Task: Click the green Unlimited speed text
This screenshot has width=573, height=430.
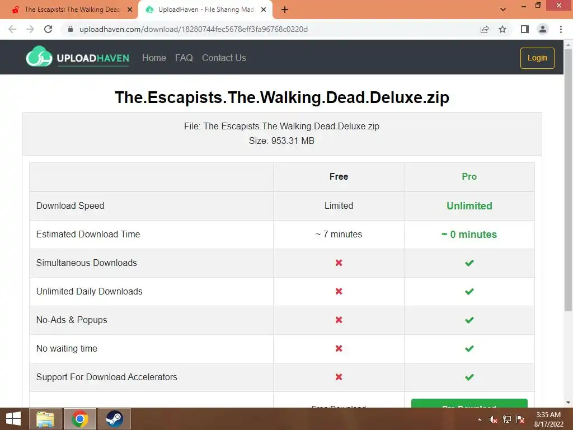Action: pos(469,206)
